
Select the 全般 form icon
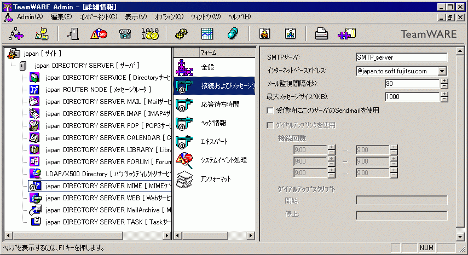coord(184,67)
